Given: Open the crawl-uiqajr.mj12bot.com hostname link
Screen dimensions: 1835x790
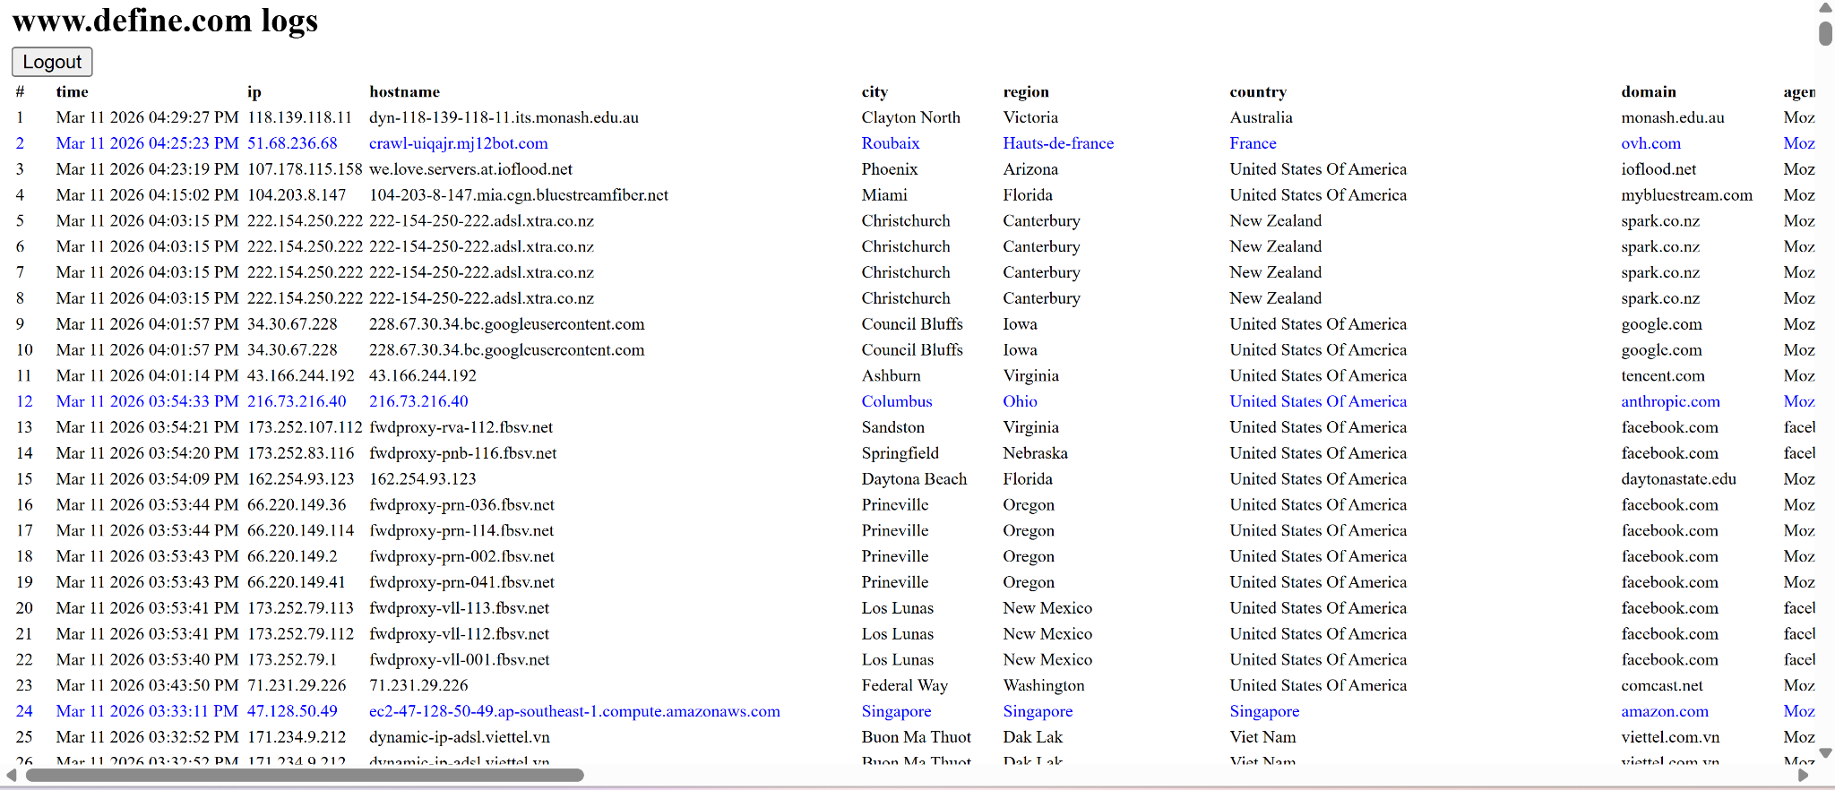Looking at the screenshot, I should click(459, 143).
